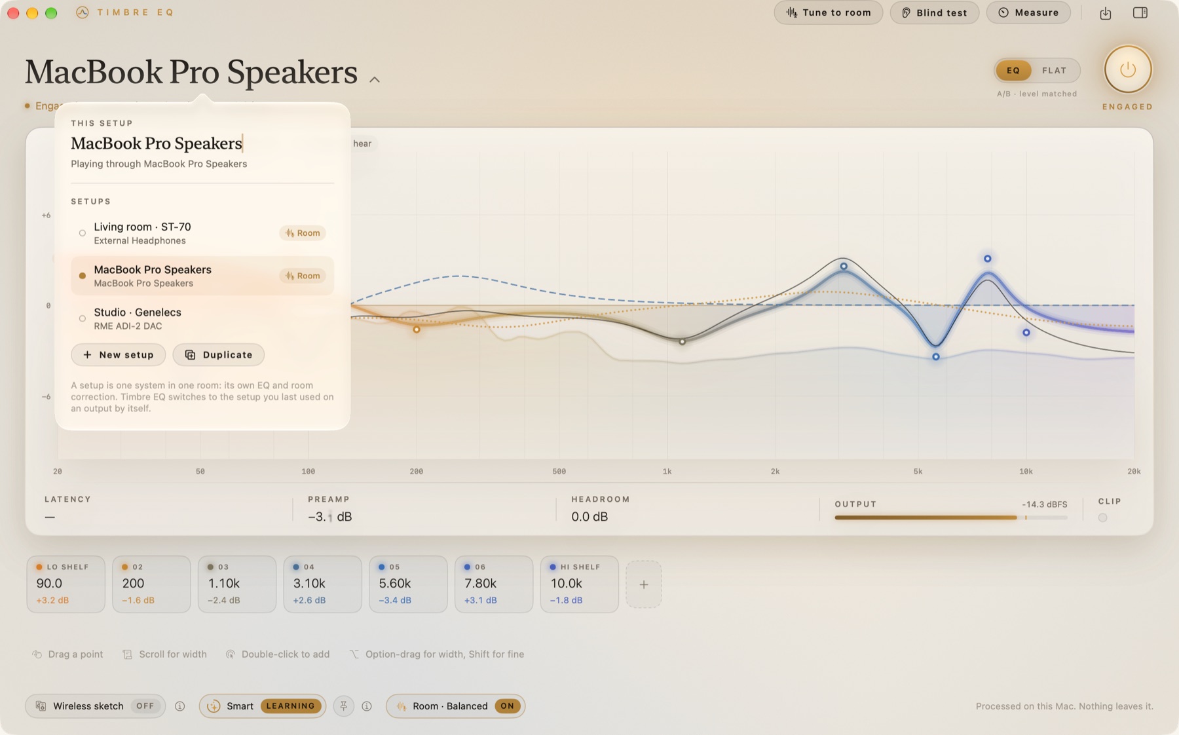The width and height of the screenshot is (1179, 735).
Task: Select the 1.10k gray EQ point on graph
Action: [x=682, y=341]
